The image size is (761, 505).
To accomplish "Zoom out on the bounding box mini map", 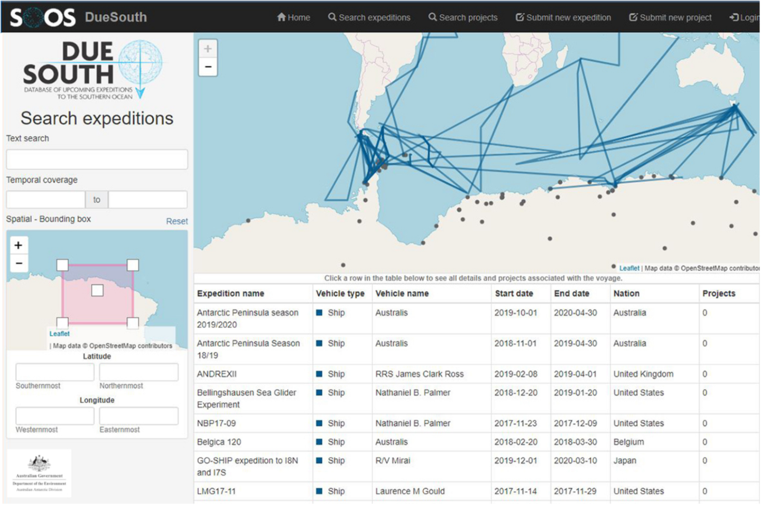I will 18,263.
